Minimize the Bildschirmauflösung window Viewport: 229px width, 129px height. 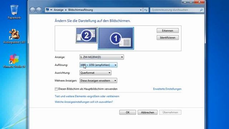(185, 2)
